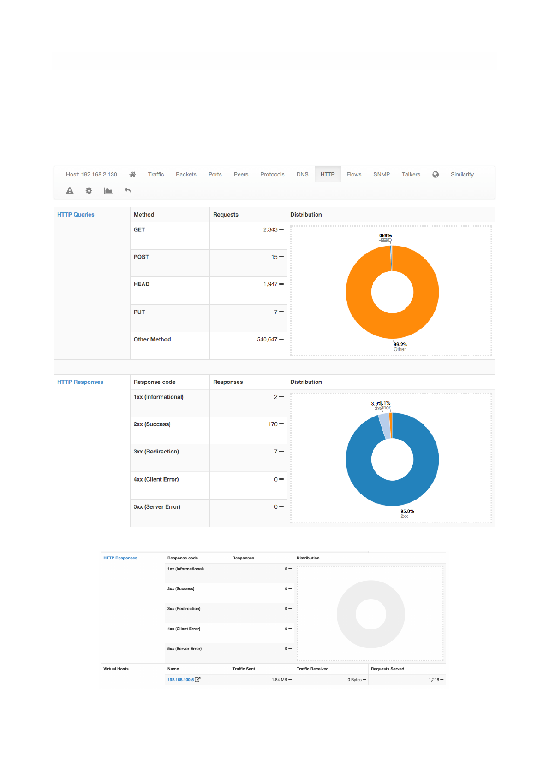Open the historical chart icon
The image size is (549, 776).
(x=108, y=191)
